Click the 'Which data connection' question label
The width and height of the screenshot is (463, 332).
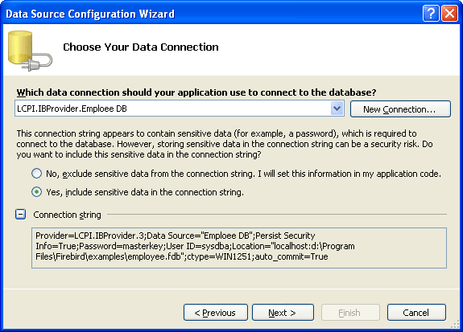[x=196, y=92]
